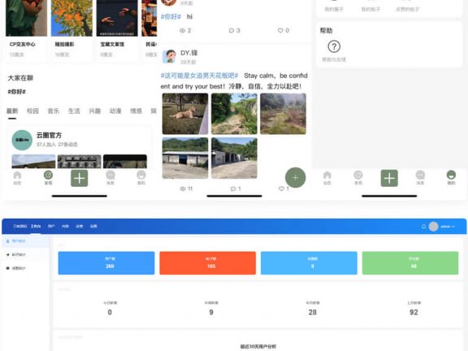This screenshot has height=351, width=468.
Task: Click the eye icon showing 11 views
Action: [182, 188]
